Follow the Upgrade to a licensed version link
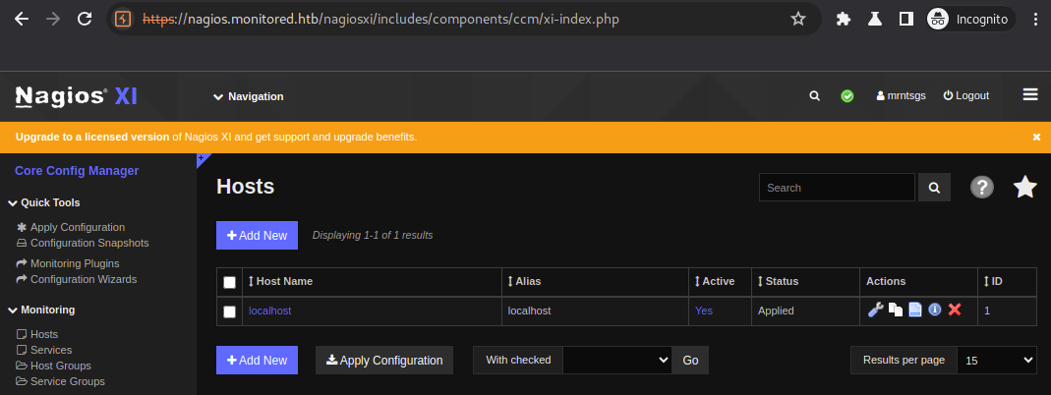This screenshot has width=1051, height=395. pos(92,137)
